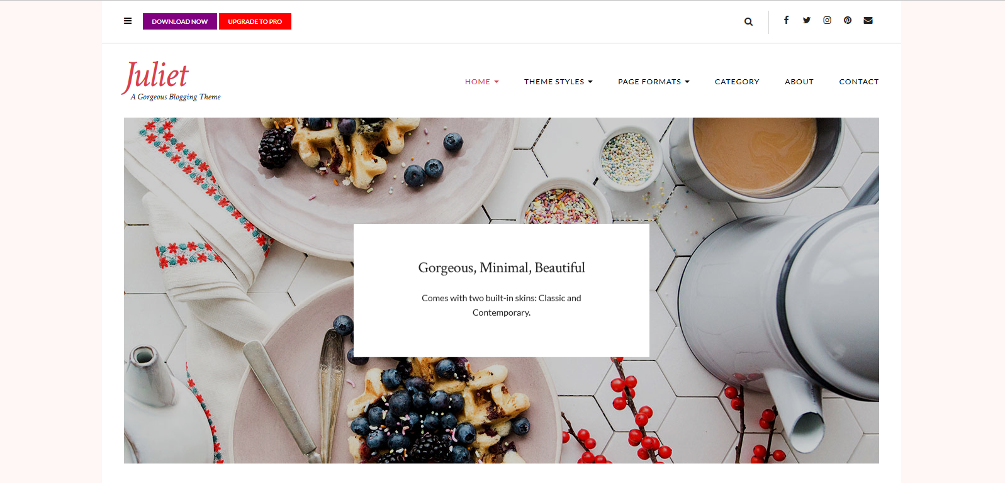Screen dimensions: 1005x483
Task: Click the built-in skins description text
Action: (x=502, y=305)
